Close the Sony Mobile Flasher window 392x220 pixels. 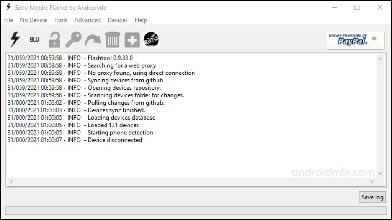(x=380, y=8)
